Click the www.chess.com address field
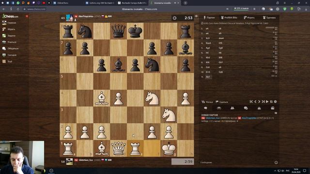310x174 pixels. point(36,9)
